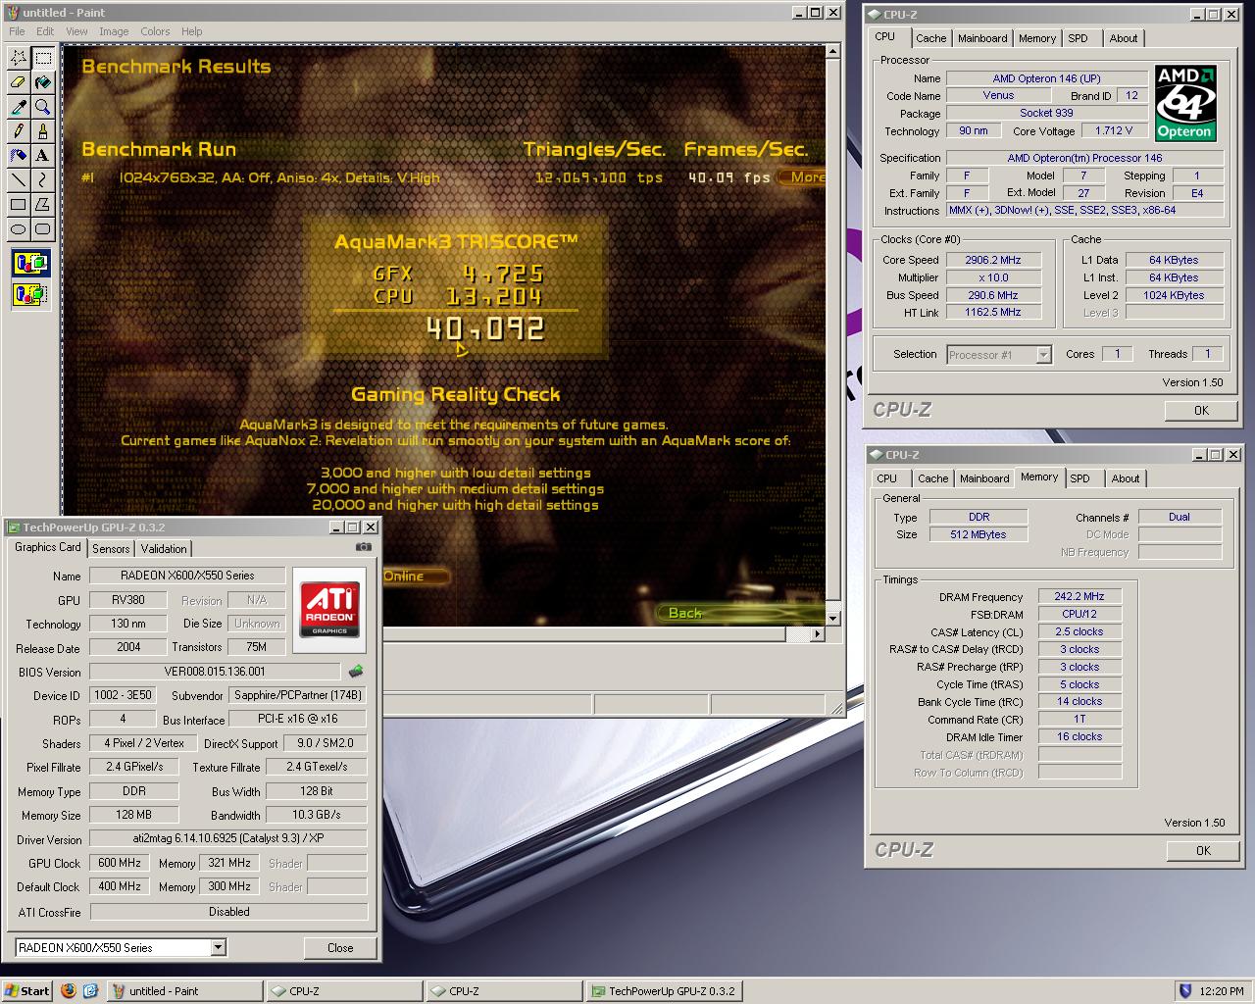Pick the straight Line tool
Image resolution: width=1255 pixels, height=1004 pixels.
[x=19, y=179]
